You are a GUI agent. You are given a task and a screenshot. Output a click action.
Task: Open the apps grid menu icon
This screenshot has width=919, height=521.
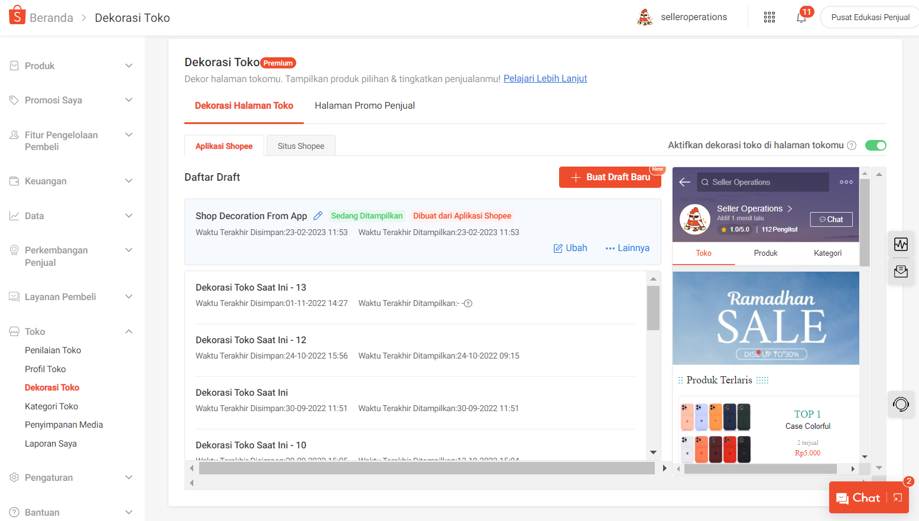(x=769, y=17)
